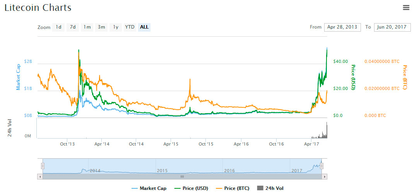Click the navigator scrollbar thumb grip
Screen dimensions: 412x193
click(182, 177)
